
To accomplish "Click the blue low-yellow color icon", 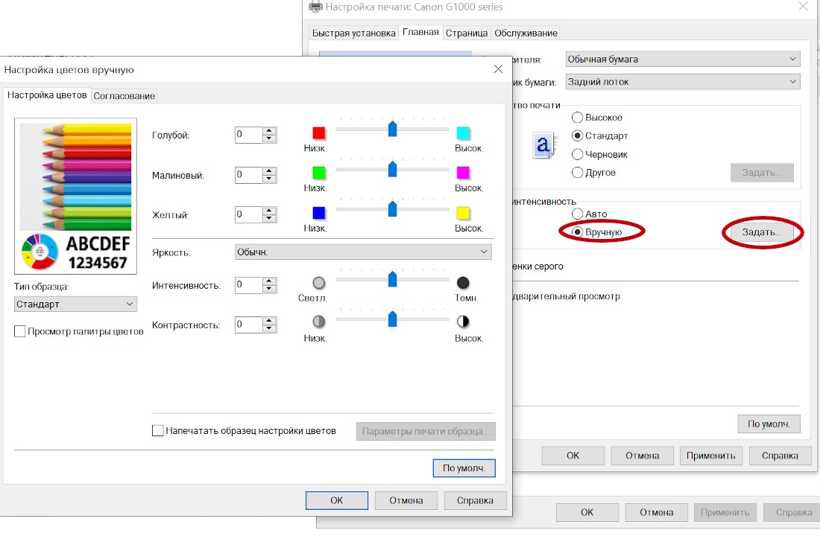I will click(x=318, y=213).
